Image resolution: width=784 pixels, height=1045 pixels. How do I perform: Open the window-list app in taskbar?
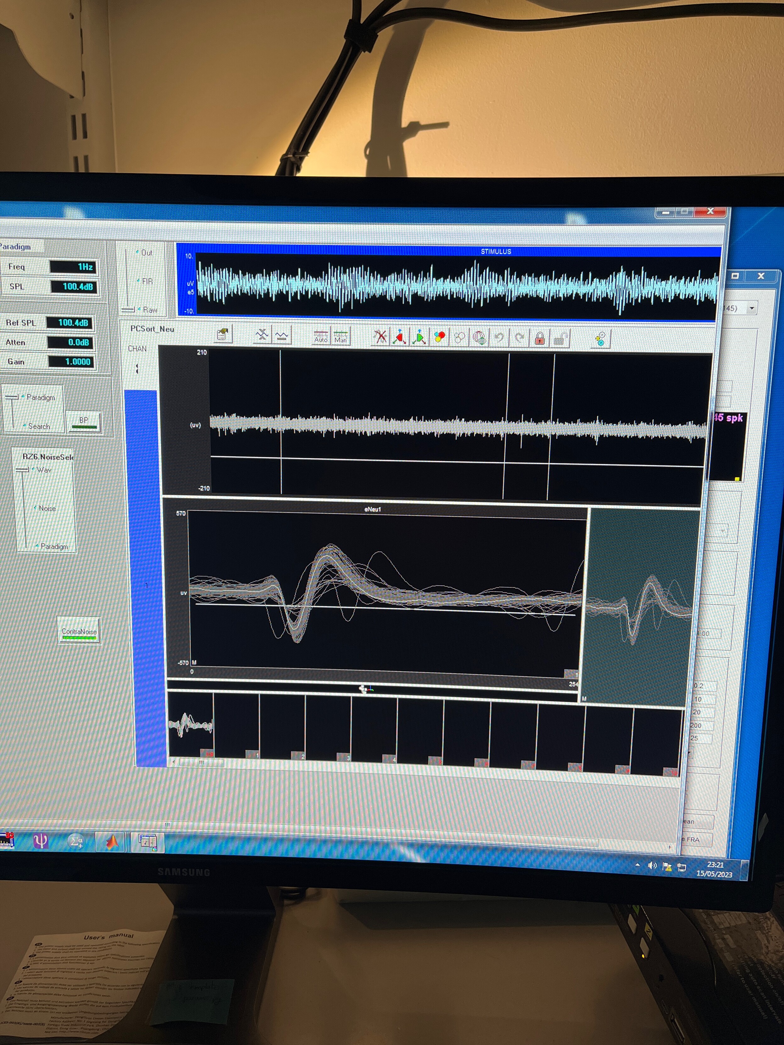[147, 842]
